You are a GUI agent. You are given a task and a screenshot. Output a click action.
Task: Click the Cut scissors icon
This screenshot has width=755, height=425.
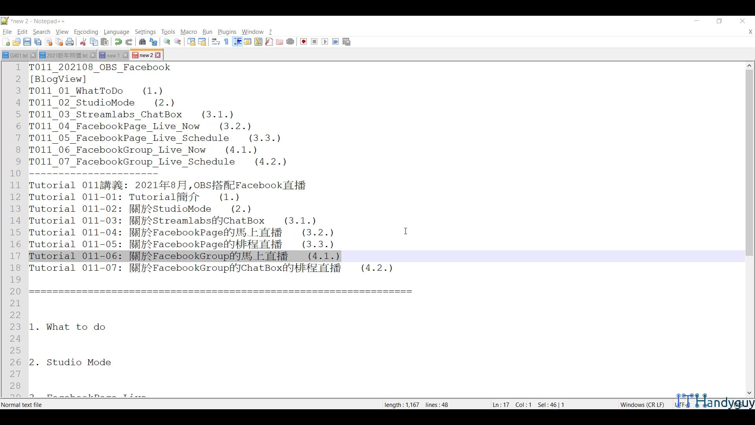(x=83, y=42)
